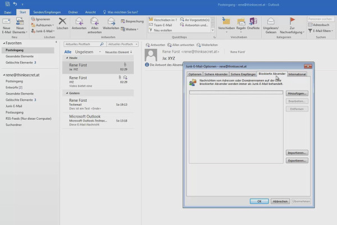Open the Postausgang folder

pyautogui.click(x=15, y=112)
